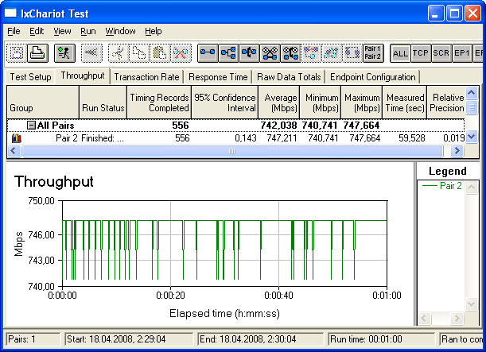Image resolution: width=486 pixels, height=352 pixels.
Task: Click the table's scroll down arrow
Action: coord(472,137)
